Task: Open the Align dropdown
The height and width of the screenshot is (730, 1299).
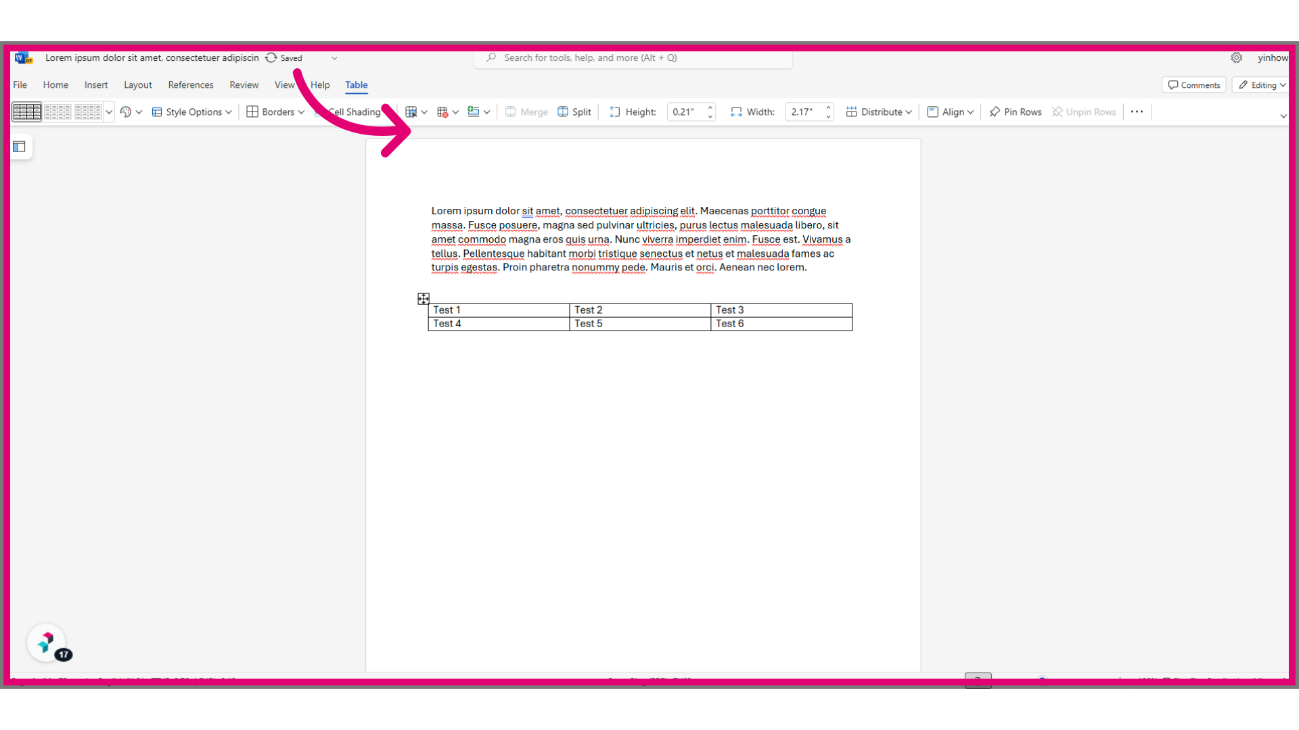Action: pyautogui.click(x=950, y=112)
